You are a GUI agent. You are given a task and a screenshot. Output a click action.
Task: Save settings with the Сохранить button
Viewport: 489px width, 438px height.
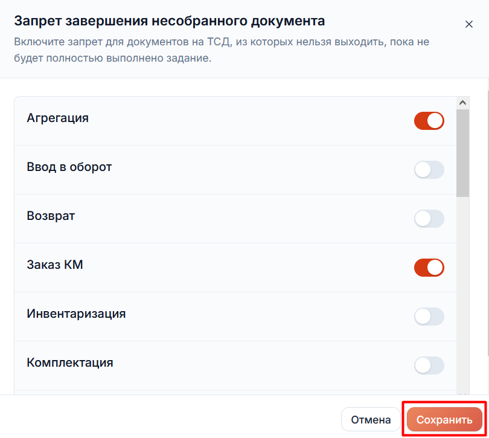(444, 420)
